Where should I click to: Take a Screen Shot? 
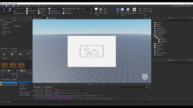[100, 11]
